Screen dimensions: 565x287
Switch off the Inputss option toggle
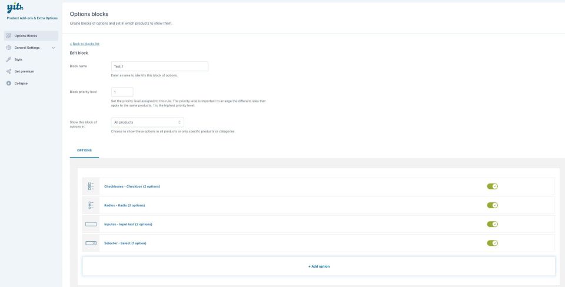tap(492, 224)
